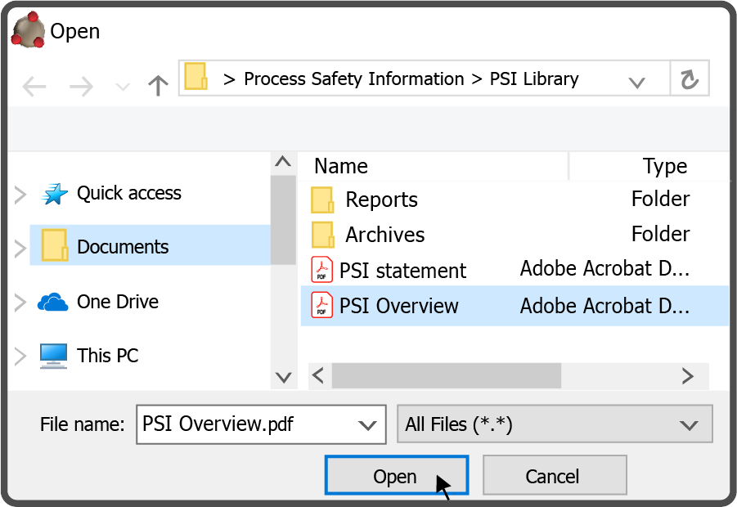
Task: Click the Open button
Action: click(396, 476)
